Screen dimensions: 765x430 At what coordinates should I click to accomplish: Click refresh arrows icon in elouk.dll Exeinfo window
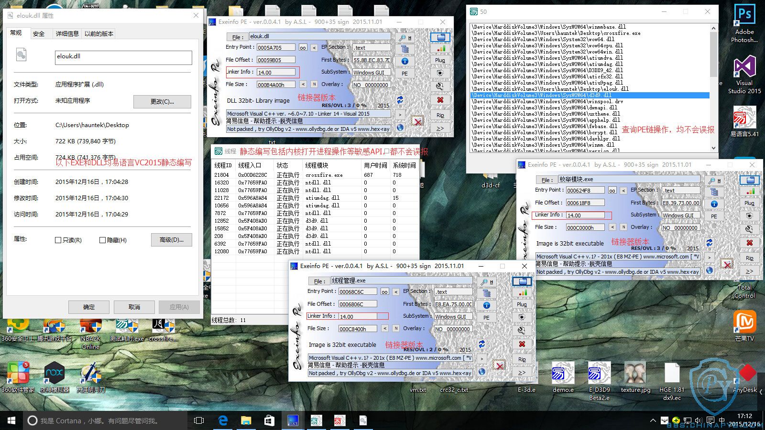400,100
